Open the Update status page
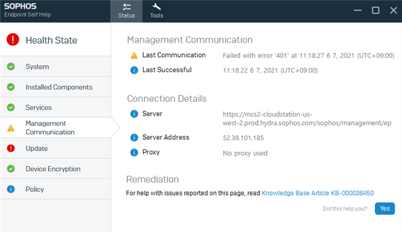Viewport: 402px width, 232px height. [x=55, y=149]
